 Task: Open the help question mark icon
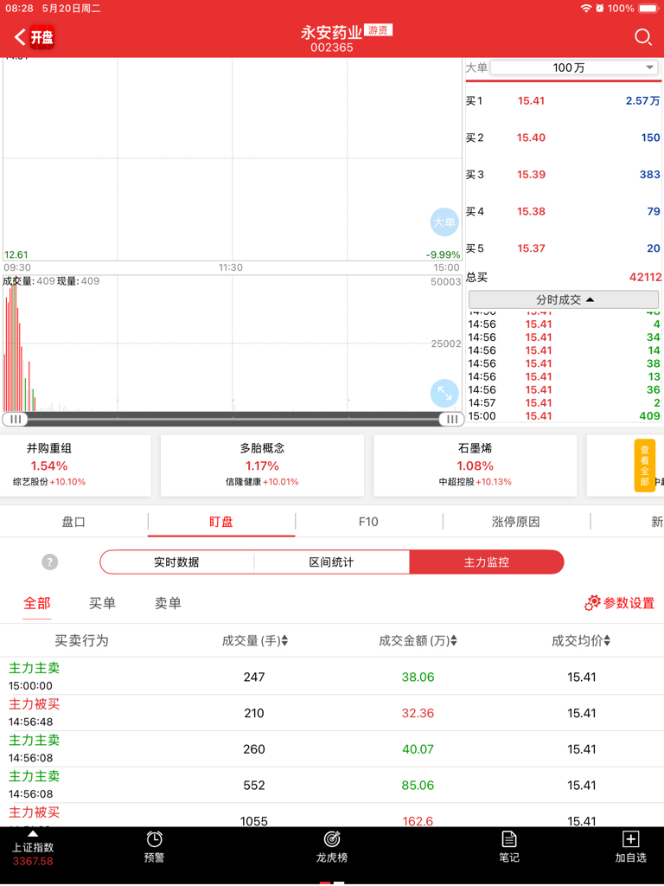click(x=49, y=562)
